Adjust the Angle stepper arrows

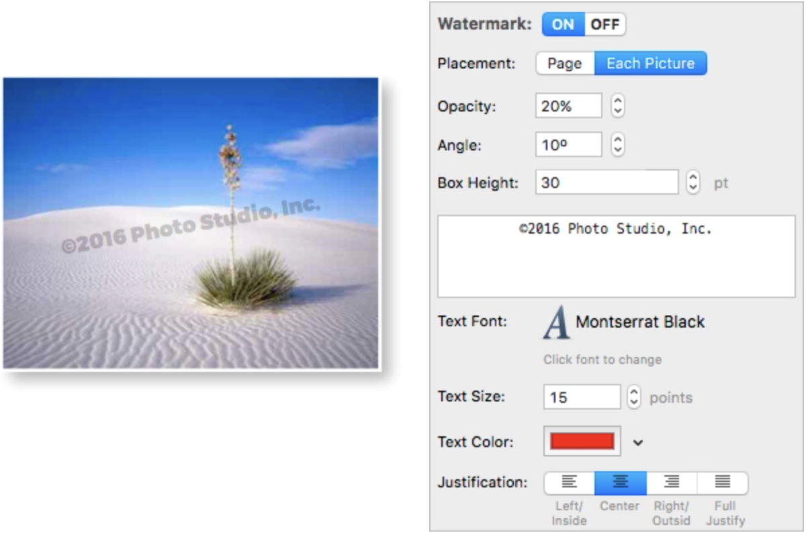point(618,145)
